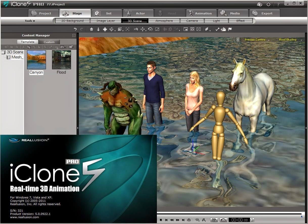Step forward with the fast-forward button
The image size is (308, 224).
[x=178, y=220]
